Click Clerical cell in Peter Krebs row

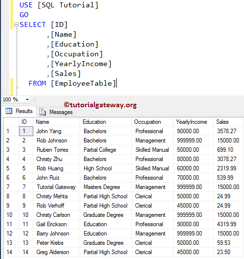(153, 243)
